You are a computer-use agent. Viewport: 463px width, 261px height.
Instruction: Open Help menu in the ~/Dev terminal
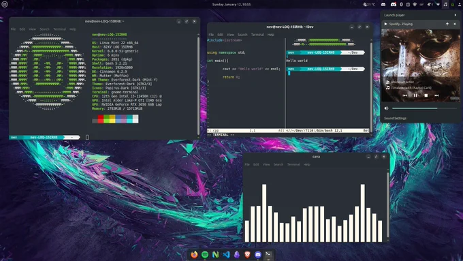tap(271, 35)
